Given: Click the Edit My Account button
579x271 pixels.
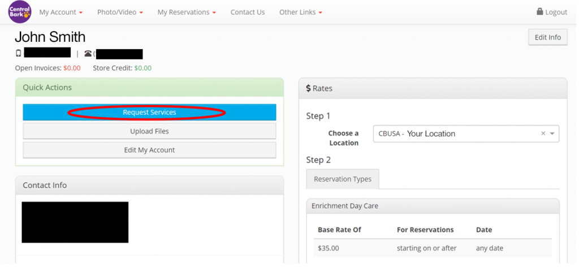Looking at the screenshot, I should (x=149, y=150).
